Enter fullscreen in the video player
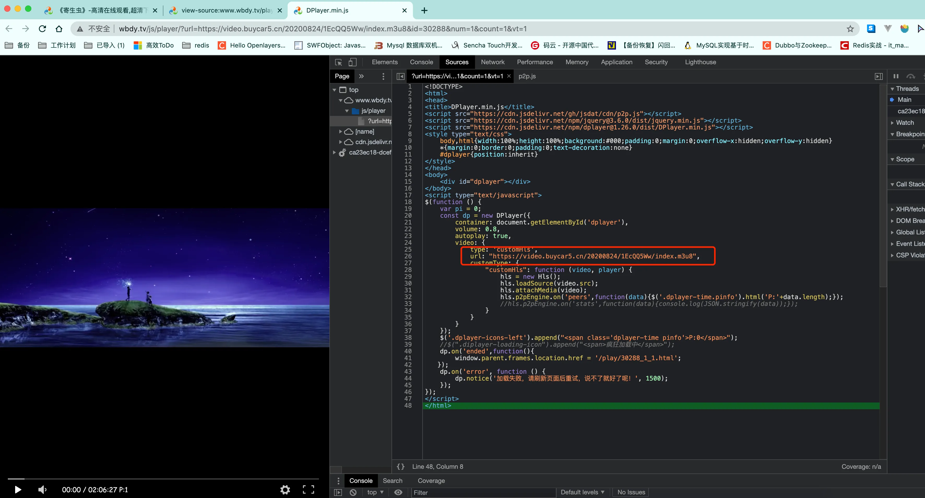The width and height of the screenshot is (925, 498). point(309,489)
